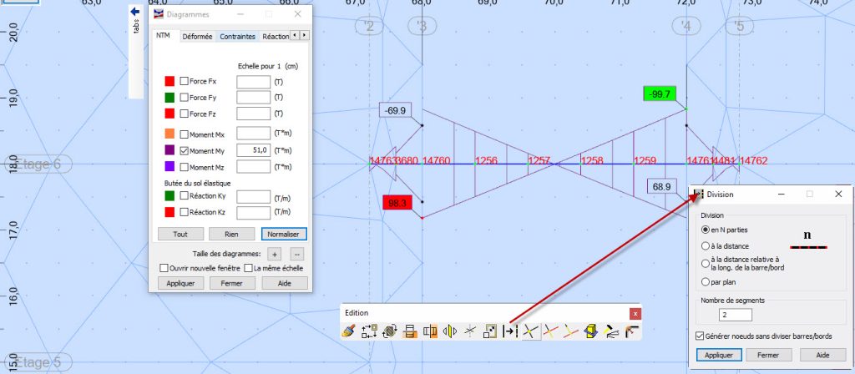The width and height of the screenshot is (855, 374).
Task: Click the purple Moment My color swatch
Action: 169,150
